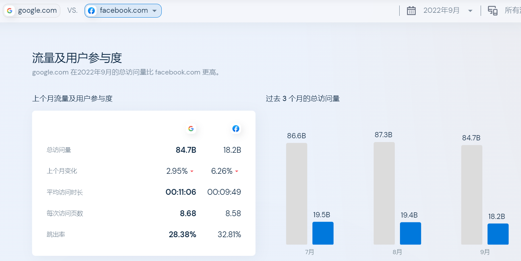The width and height of the screenshot is (521, 261).
Task: Select the google.com site chip
Action: click(32, 11)
